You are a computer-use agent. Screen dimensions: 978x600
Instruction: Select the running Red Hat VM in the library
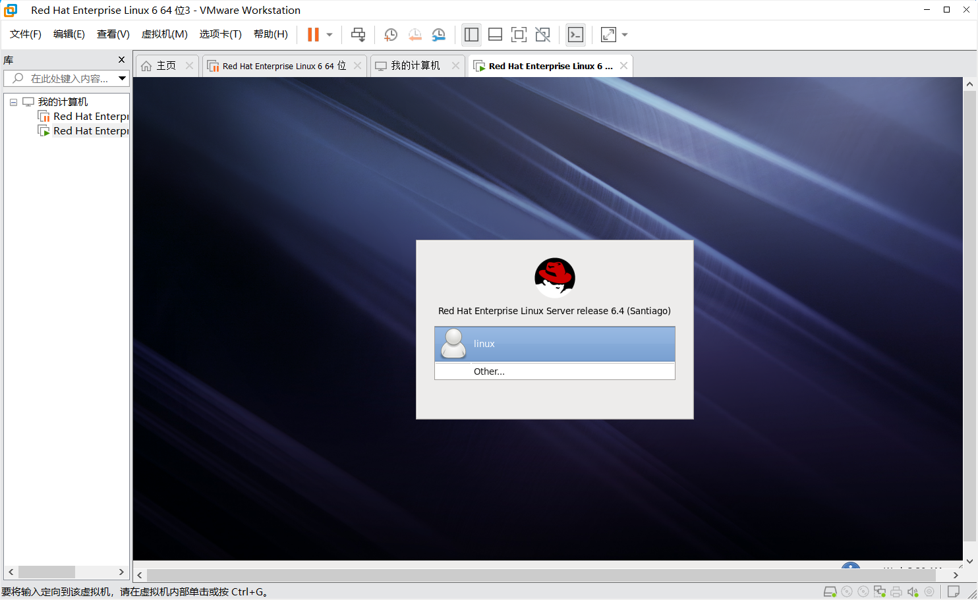coord(84,131)
